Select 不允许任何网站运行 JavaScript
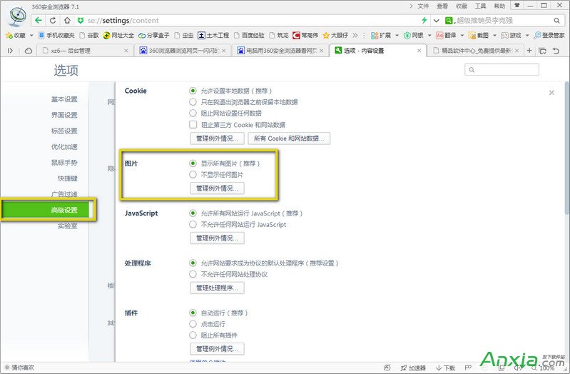570x374 pixels. pyautogui.click(x=193, y=225)
